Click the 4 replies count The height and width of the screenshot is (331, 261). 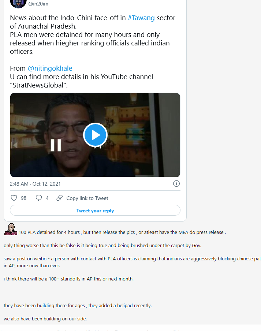tap(47, 198)
